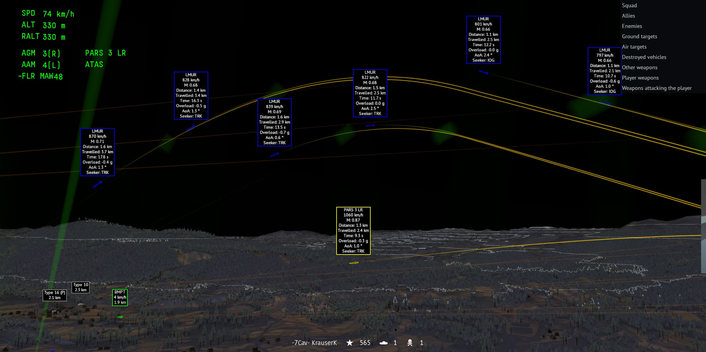Click the skull deaths icon
This screenshot has width=706, height=352.
tap(410, 343)
